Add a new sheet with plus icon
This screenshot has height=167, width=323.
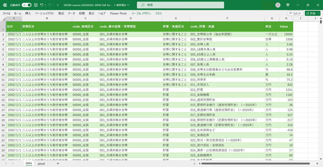[x=58, y=163]
